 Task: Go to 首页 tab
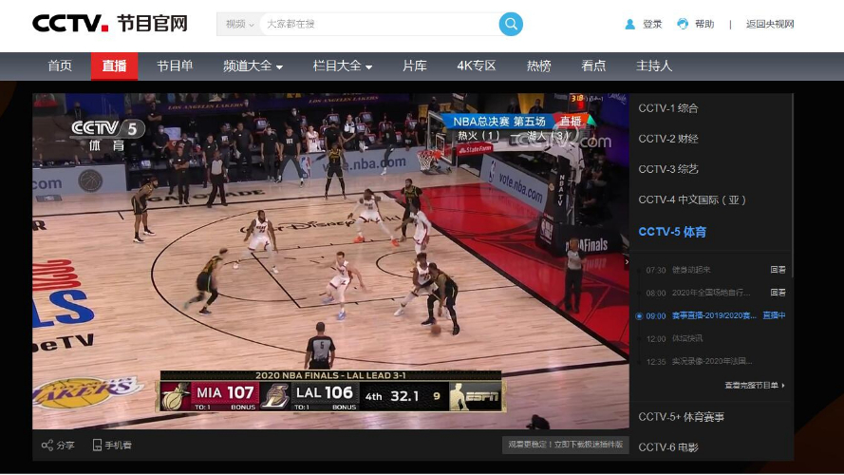pyautogui.click(x=60, y=66)
